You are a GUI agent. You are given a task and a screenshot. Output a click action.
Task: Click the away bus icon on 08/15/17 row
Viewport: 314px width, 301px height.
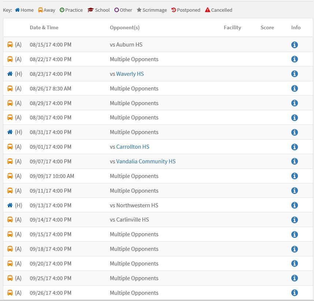(x=10, y=44)
